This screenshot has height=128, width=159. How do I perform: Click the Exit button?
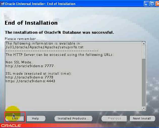pos(15,118)
